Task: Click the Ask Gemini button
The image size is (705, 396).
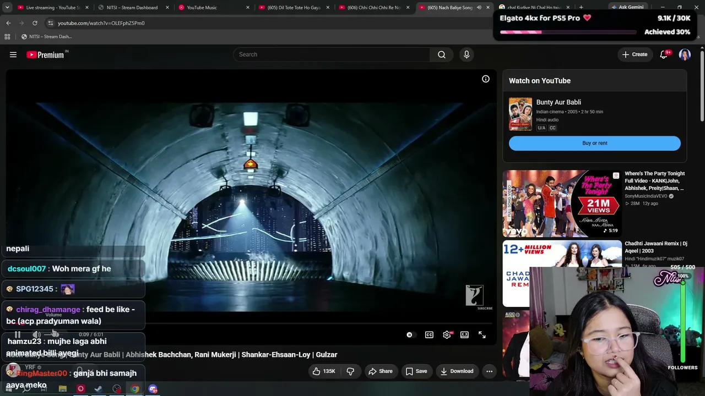Action: pos(627,8)
